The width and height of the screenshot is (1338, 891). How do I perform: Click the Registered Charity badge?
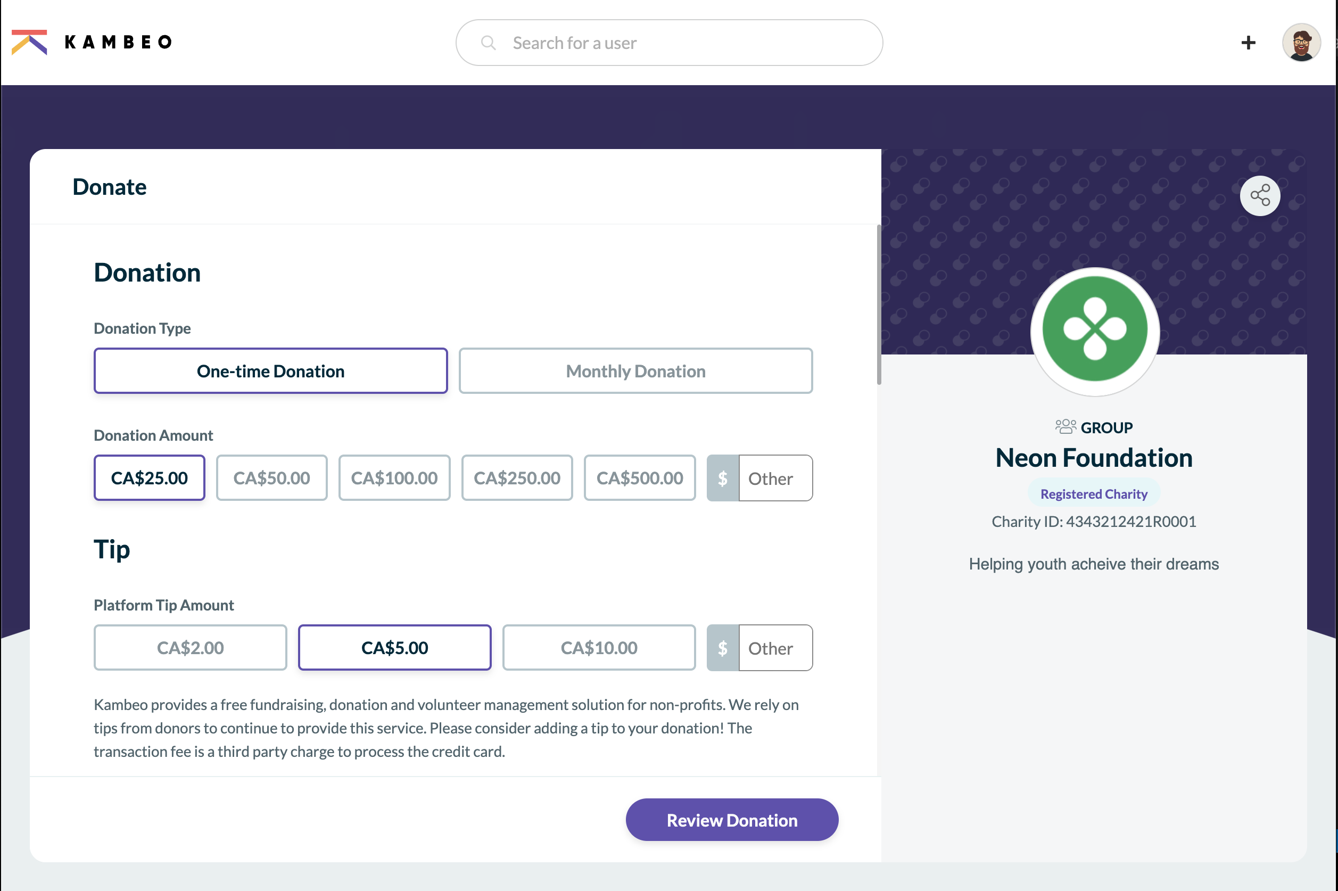1094,494
